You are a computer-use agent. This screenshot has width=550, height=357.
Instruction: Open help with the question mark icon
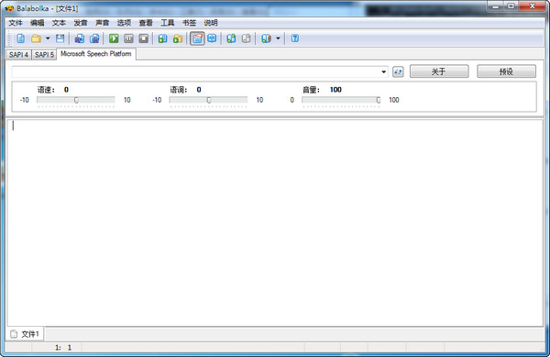(x=295, y=38)
